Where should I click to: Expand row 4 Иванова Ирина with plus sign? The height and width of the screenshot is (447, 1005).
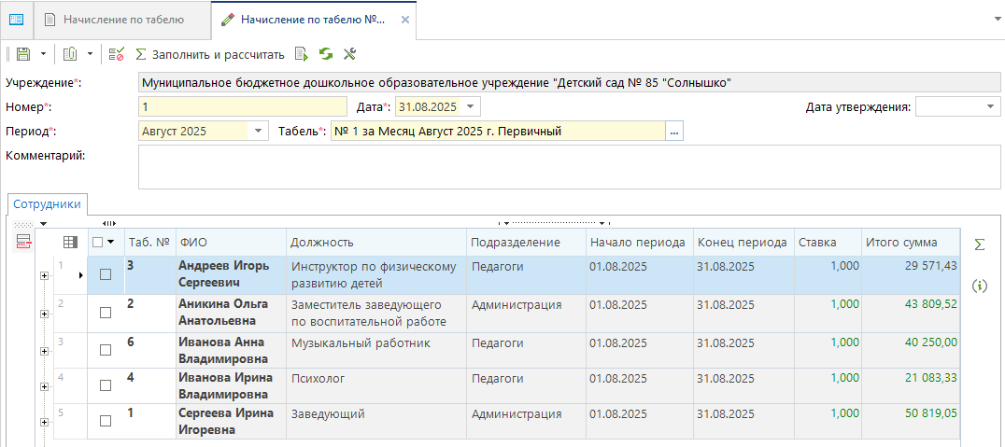pos(44,386)
